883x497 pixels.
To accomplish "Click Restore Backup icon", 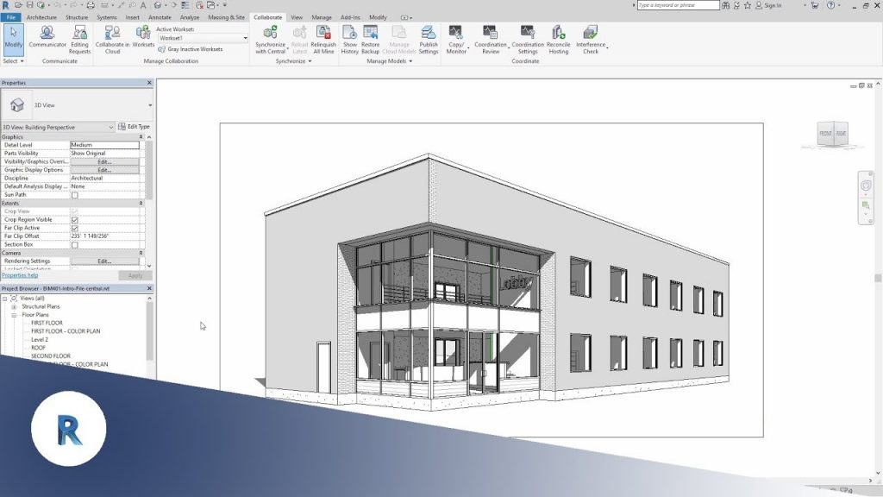I will (x=370, y=33).
